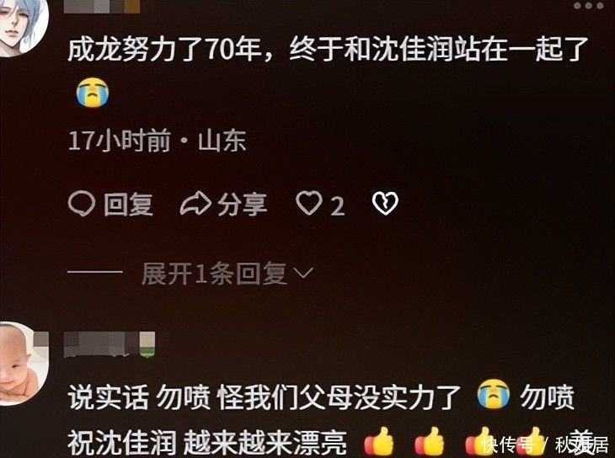
Task: Tap the blurred username of first commenter
Action: (x=102, y=7)
